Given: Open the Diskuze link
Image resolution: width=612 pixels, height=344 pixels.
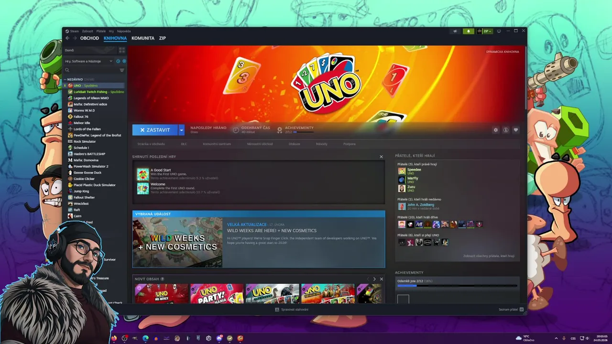Looking at the screenshot, I should (295, 144).
